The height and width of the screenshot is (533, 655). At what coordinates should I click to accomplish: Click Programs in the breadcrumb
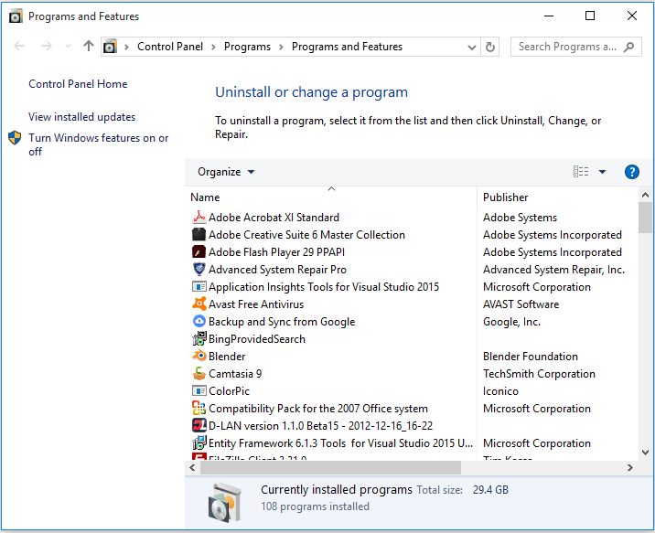coord(247,47)
